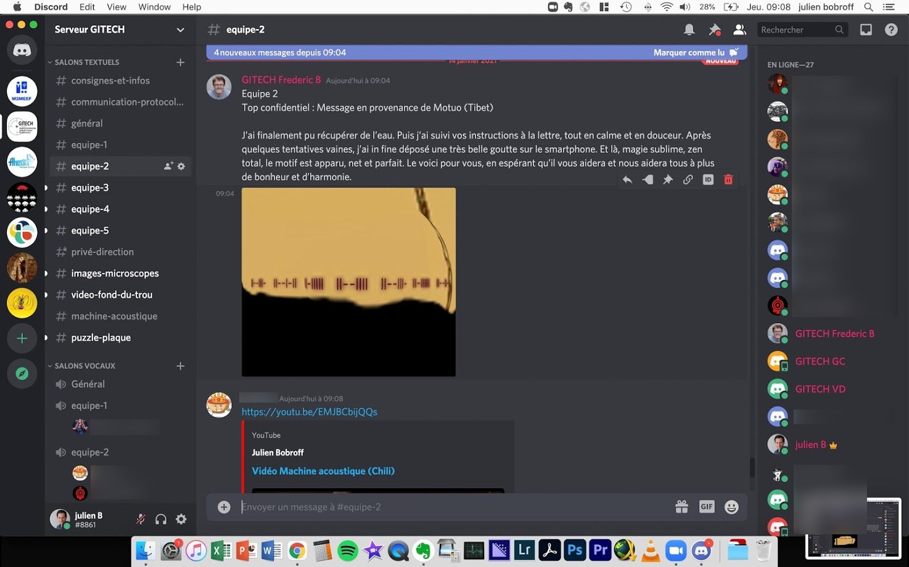
Task: Open Spotlight search in menu bar
Action: 868,7
